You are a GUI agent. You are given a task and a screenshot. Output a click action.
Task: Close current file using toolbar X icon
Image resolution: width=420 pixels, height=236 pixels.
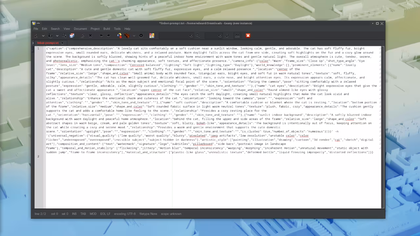pyautogui.click(x=90, y=35)
